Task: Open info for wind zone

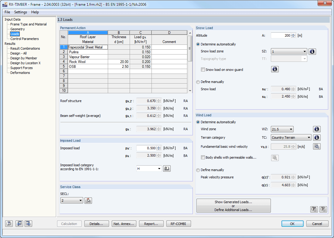Action: pos(317,129)
